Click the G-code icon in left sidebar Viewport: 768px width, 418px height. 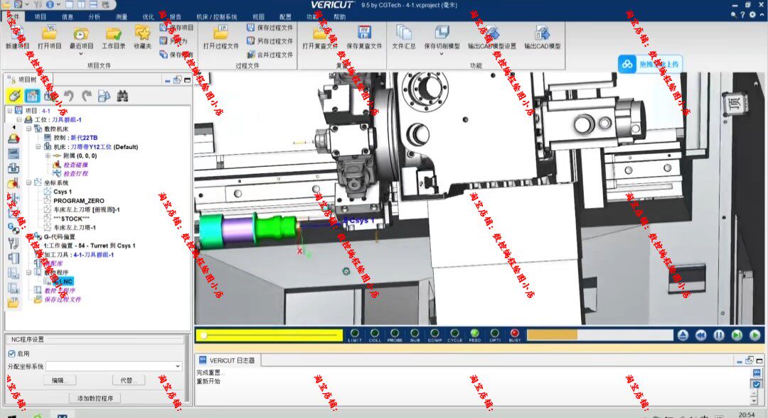(x=14, y=228)
